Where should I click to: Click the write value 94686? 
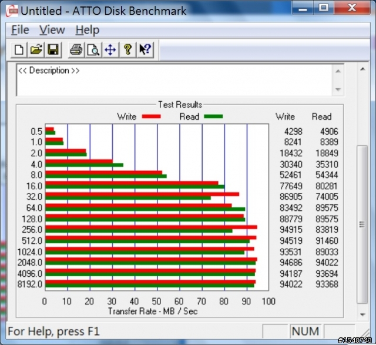[291, 263]
